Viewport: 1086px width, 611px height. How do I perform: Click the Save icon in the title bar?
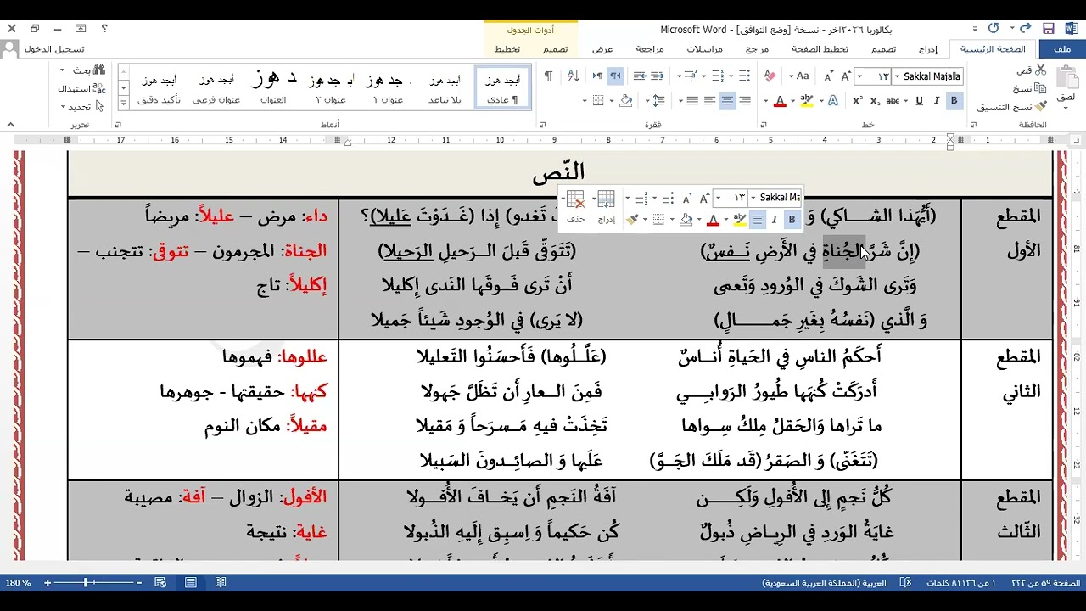point(1049,28)
